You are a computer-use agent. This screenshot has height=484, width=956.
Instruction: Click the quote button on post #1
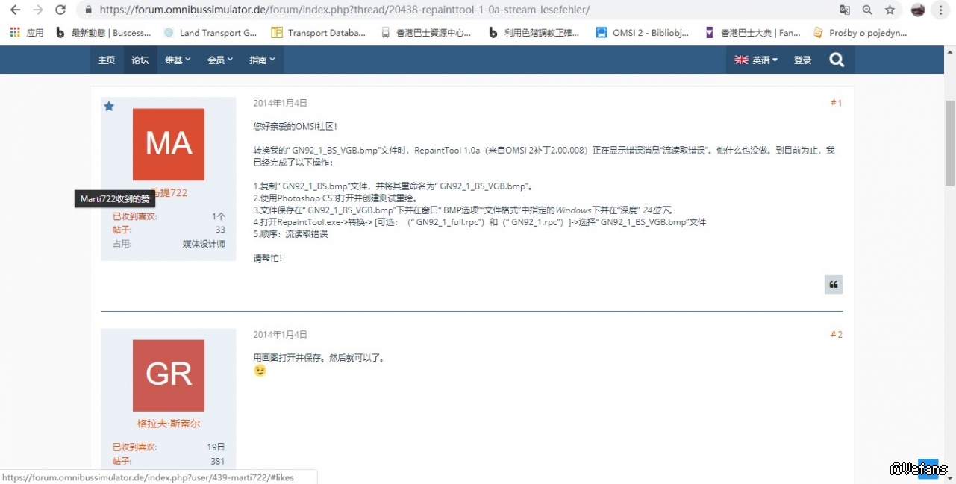(834, 285)
